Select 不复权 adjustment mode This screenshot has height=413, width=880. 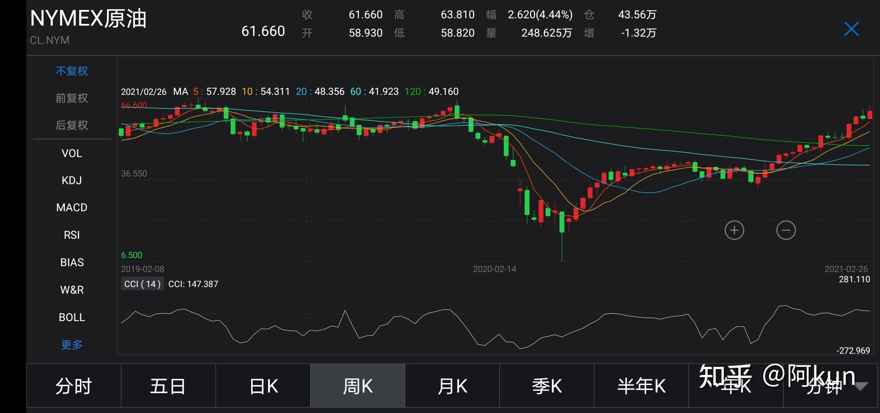[x=72, y=71]
